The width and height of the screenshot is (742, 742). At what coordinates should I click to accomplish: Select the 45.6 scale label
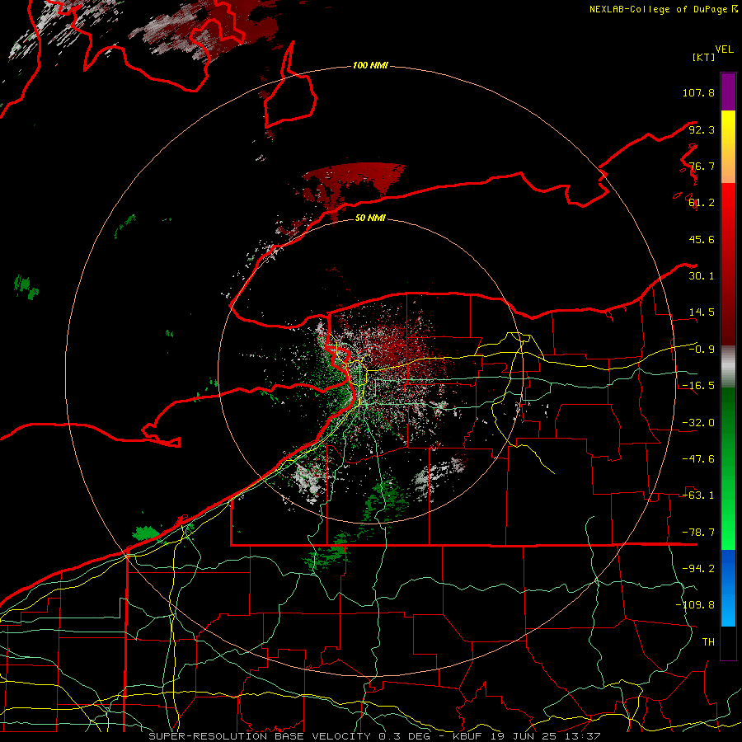point(702,239)
